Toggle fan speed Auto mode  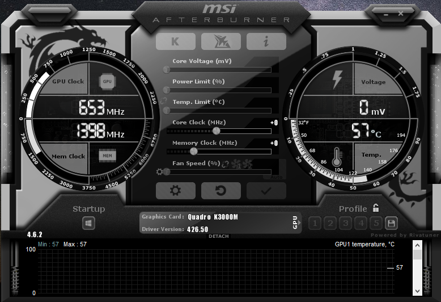click(x=276, y=177)
